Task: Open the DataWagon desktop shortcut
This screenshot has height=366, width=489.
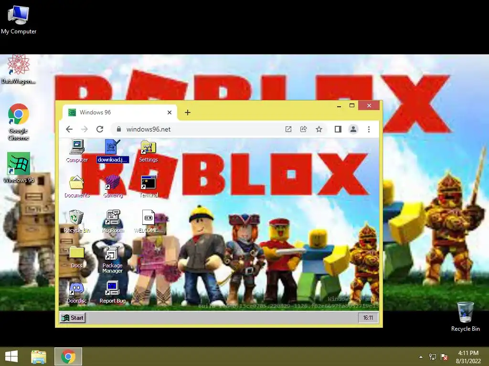Action: [x=19, y=69]
